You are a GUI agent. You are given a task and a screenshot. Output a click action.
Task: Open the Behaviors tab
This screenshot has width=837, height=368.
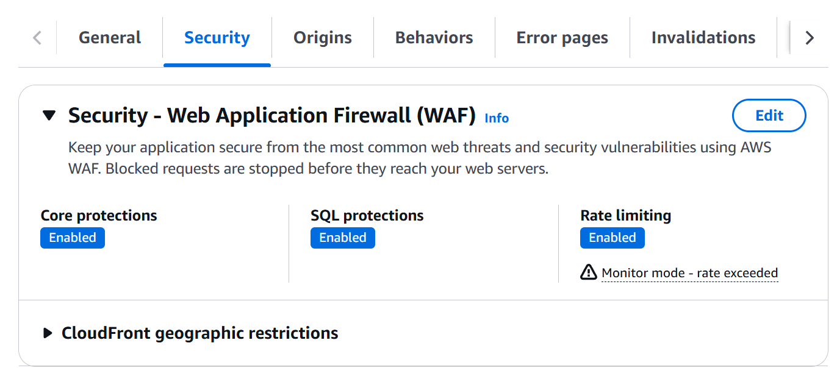(433, 37)
